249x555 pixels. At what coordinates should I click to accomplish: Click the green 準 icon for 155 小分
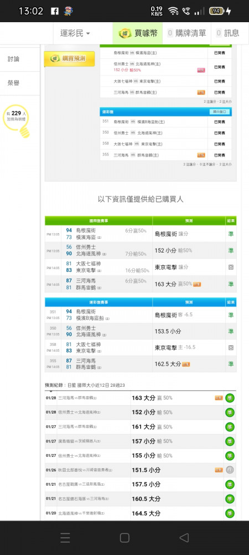(x=230, y=456)
